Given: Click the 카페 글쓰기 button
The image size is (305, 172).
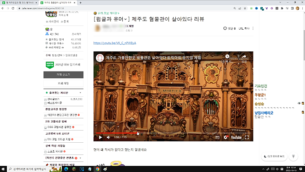Looking at the screenshot, I should point(63,75).
